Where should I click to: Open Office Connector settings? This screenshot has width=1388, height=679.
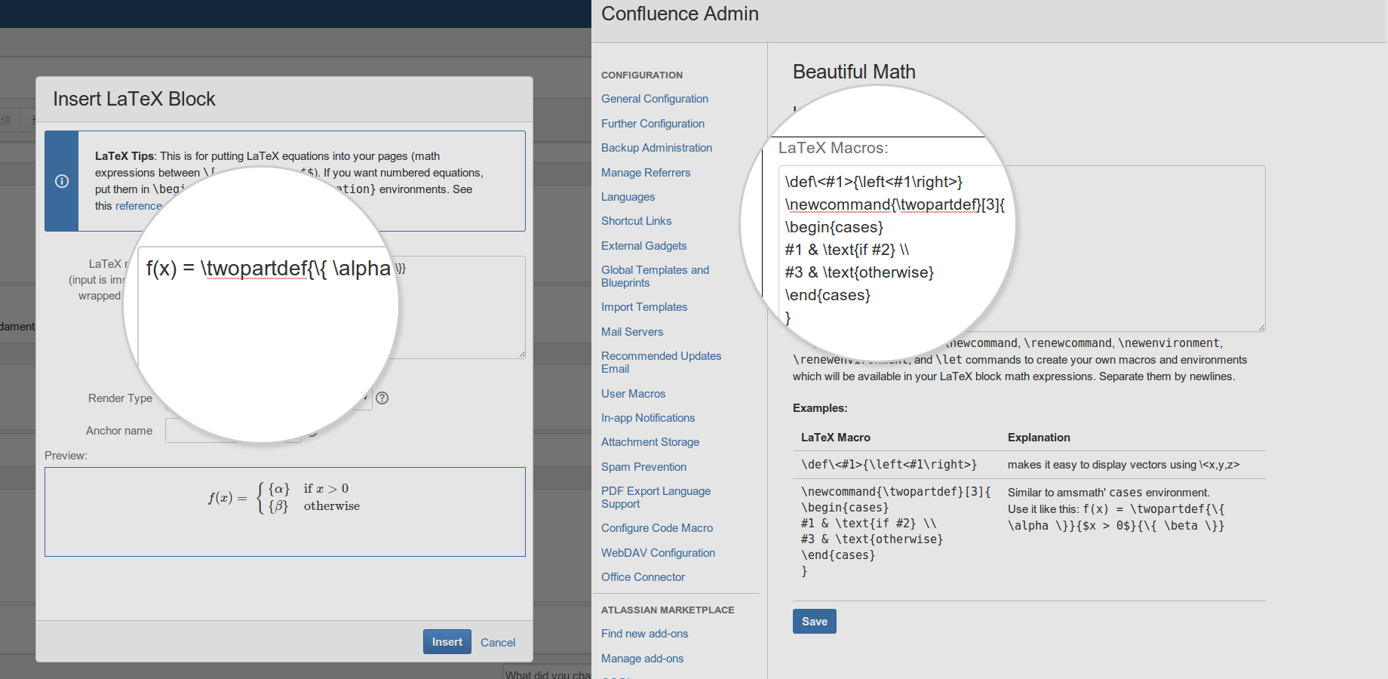pyautogui.click(x=643, y=577)
